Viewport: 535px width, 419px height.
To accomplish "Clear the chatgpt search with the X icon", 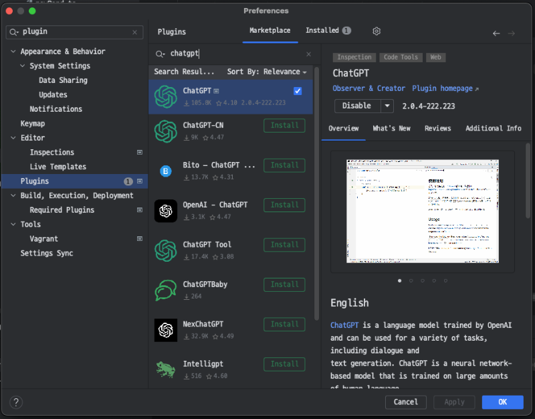I will click(x=308, y=53).
